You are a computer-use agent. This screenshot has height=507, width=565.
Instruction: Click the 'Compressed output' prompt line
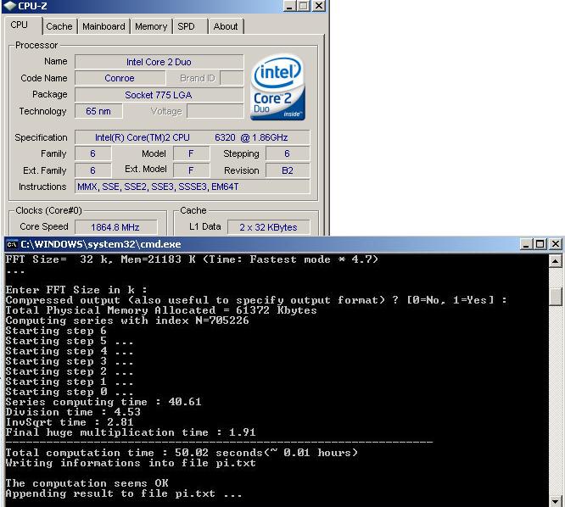coord(256,300)
